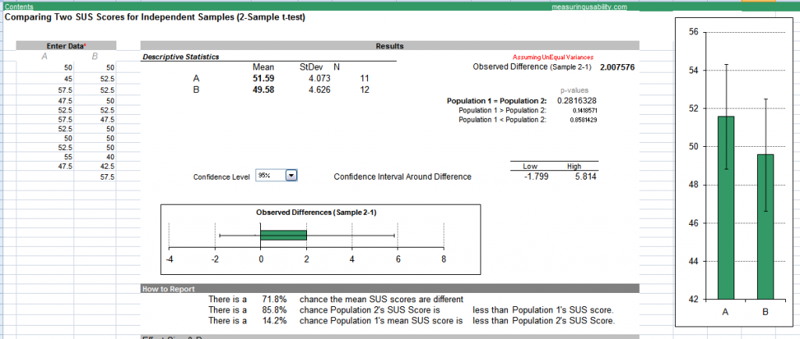Open the measuringusability.com link
The image size is (800, 339).
point(589,6)
